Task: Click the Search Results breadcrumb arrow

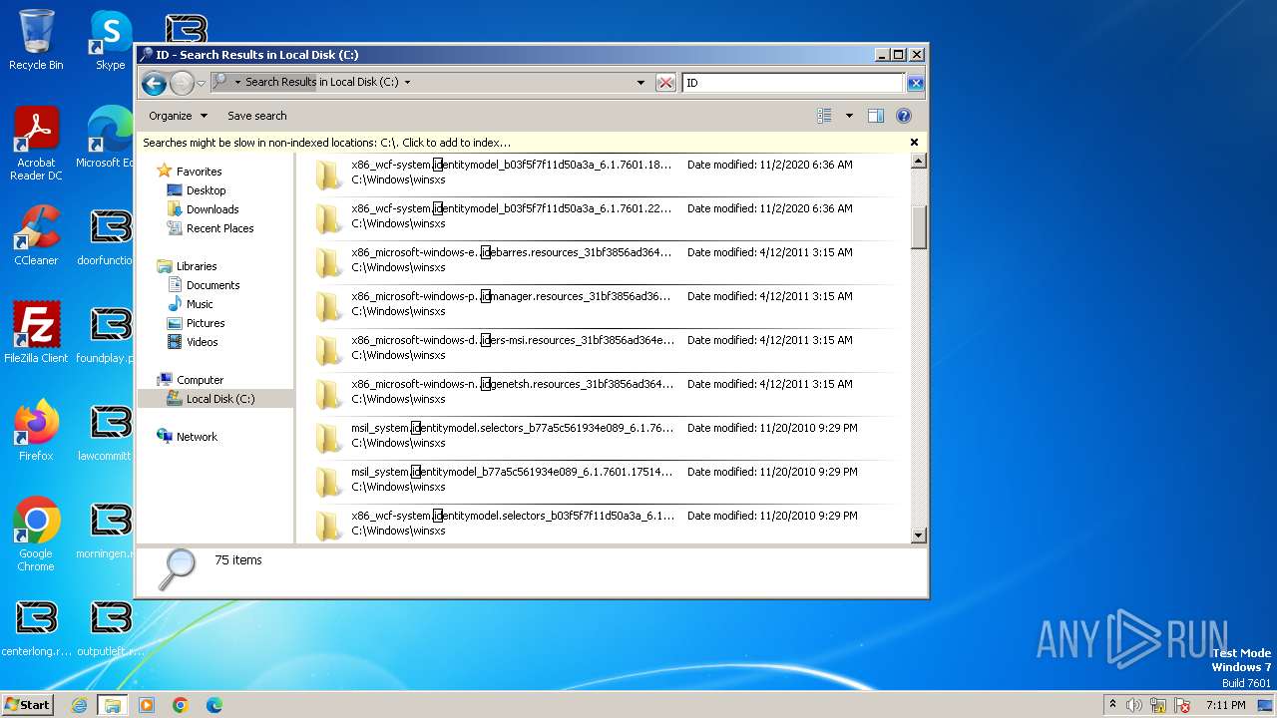Action: (237, 82)
